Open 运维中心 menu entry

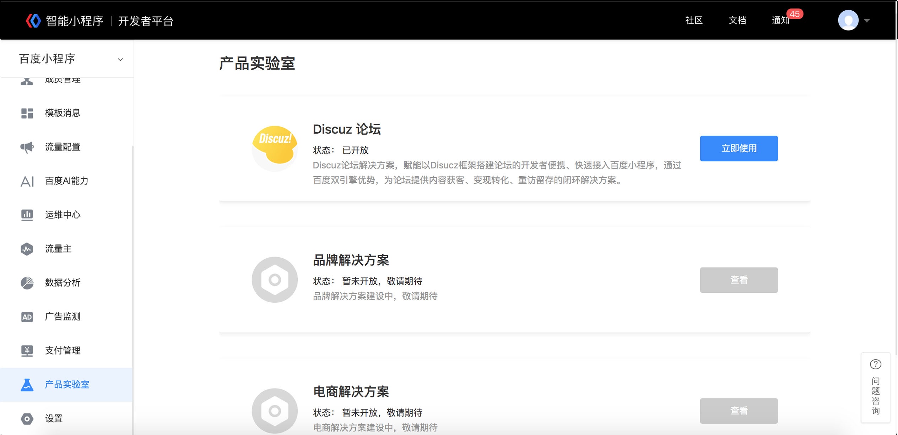[67, 215]
